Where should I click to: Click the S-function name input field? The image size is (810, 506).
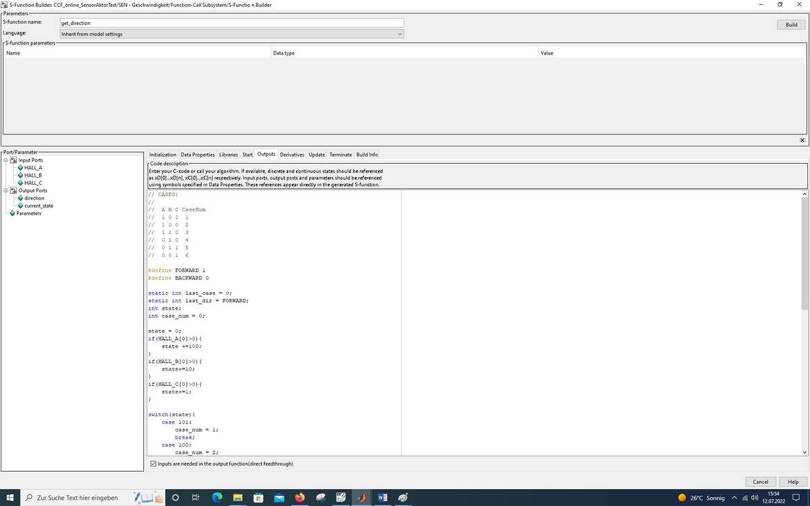click(x=232, y=23)
